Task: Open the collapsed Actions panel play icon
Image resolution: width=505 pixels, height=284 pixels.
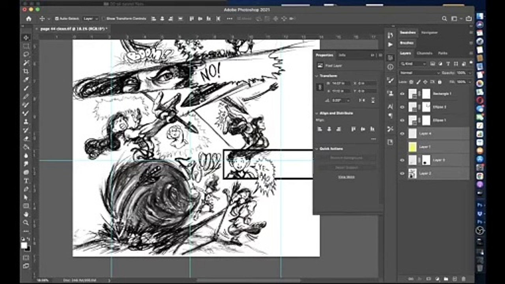Action: pos(390,45)
